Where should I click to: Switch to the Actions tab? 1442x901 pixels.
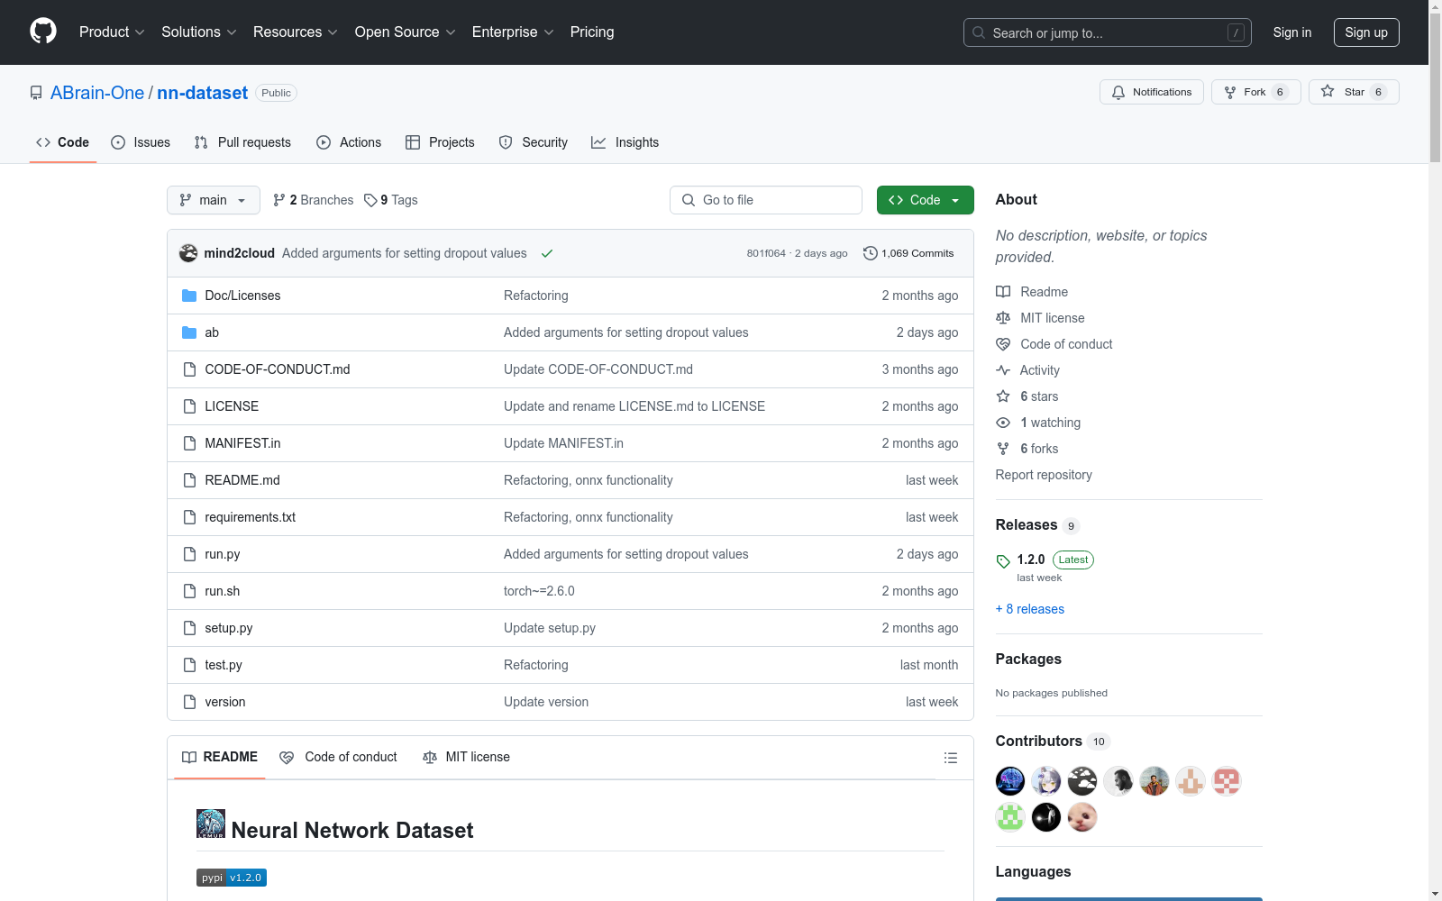click(349, 142)
